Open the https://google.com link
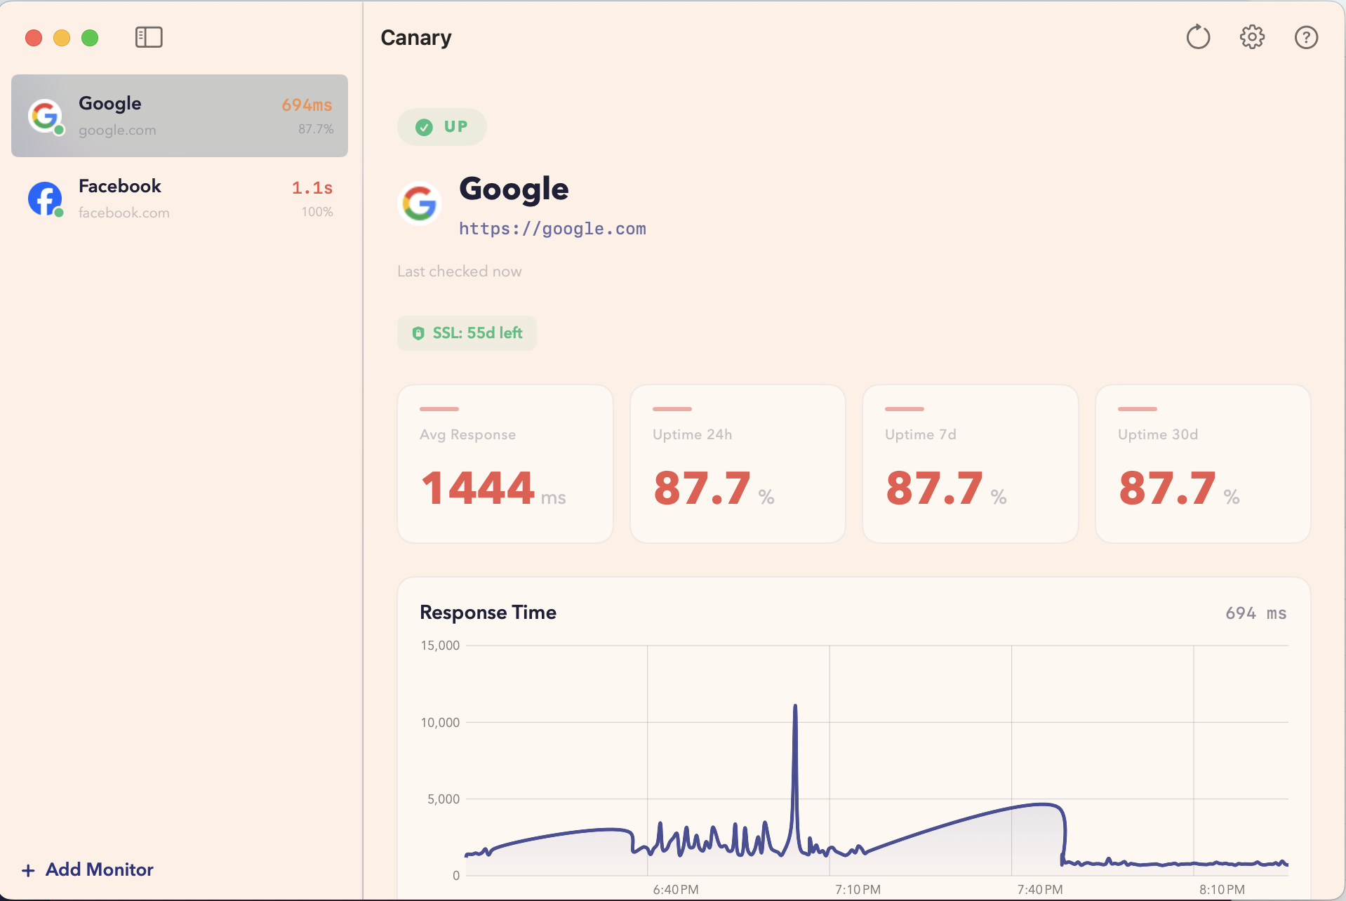Screen dimensions: 1346x901 [552, 228]
